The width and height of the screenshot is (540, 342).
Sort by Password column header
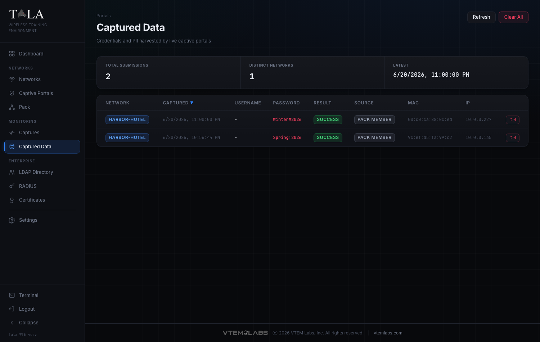coord(286,103)
